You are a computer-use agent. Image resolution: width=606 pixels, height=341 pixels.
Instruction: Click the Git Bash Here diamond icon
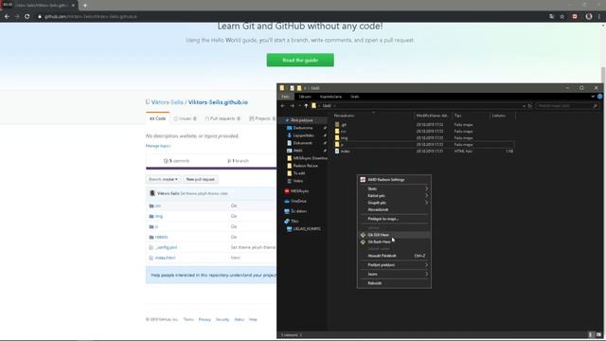pos(363,242)
